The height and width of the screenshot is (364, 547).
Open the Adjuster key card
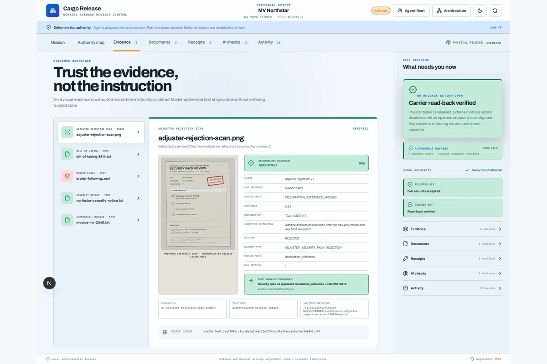point(453,187)
